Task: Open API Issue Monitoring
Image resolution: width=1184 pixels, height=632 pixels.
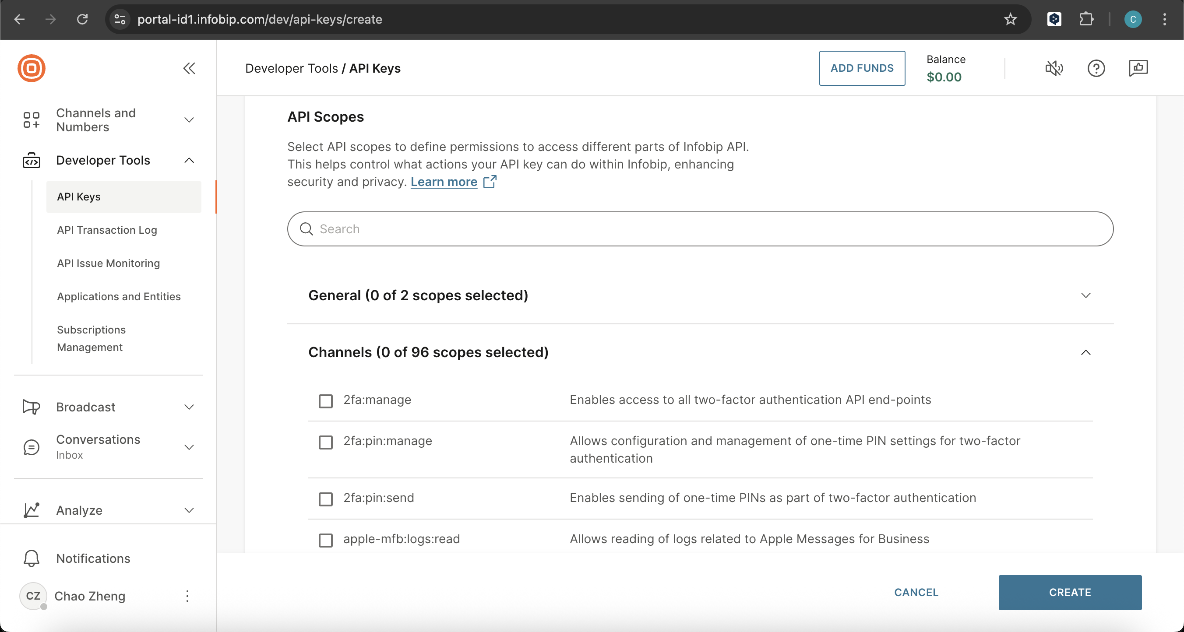Action: (109, 263)
